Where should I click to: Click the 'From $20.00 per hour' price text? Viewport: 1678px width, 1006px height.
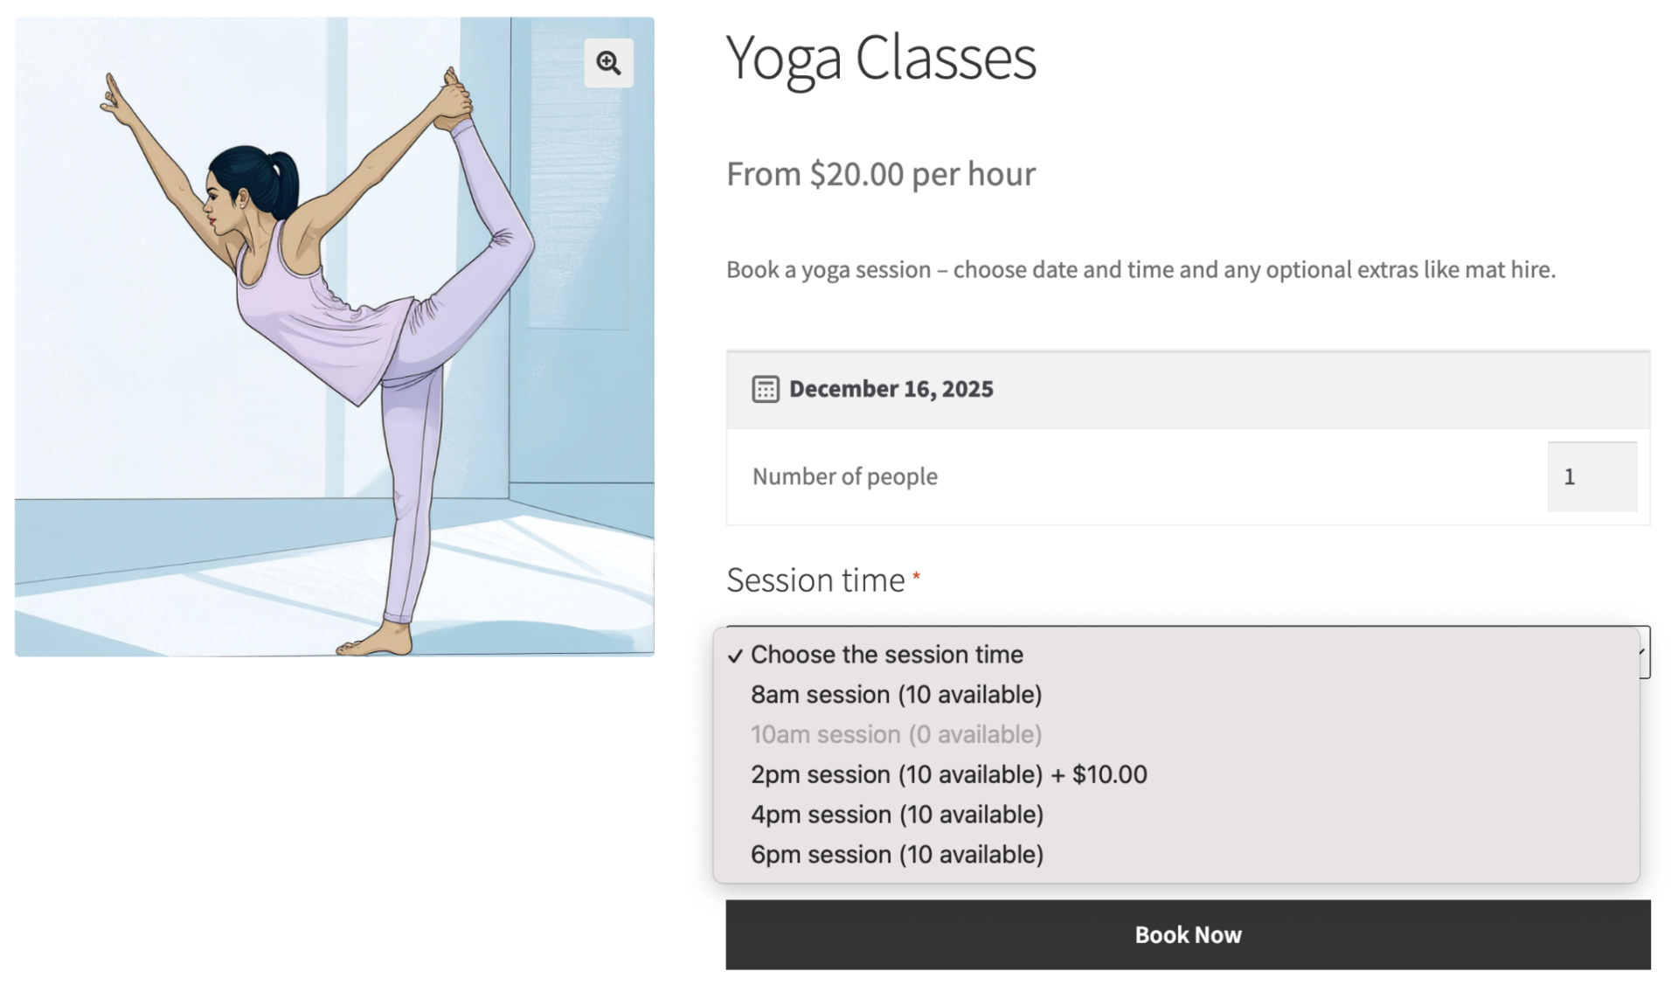coord(880,174)
